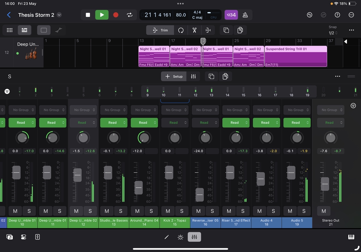Activate the mixer multi-select button
This screenshot has height=252, width=361.
pos(211,76)
